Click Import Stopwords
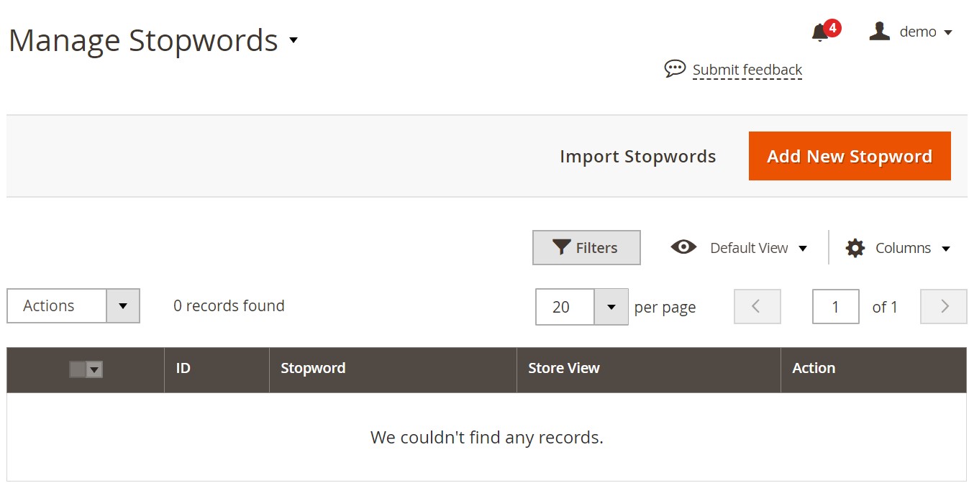Viewport: 969px width, 488px height. point(637,157)
